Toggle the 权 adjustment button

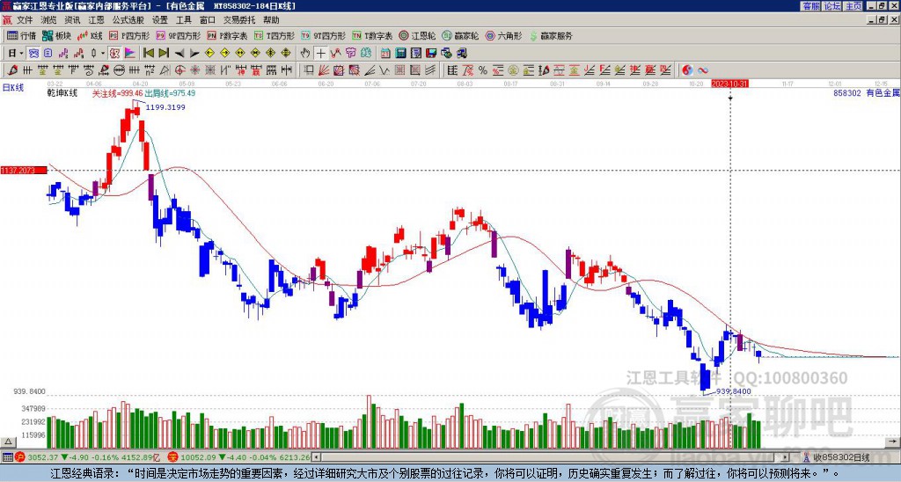click(114, 54)
